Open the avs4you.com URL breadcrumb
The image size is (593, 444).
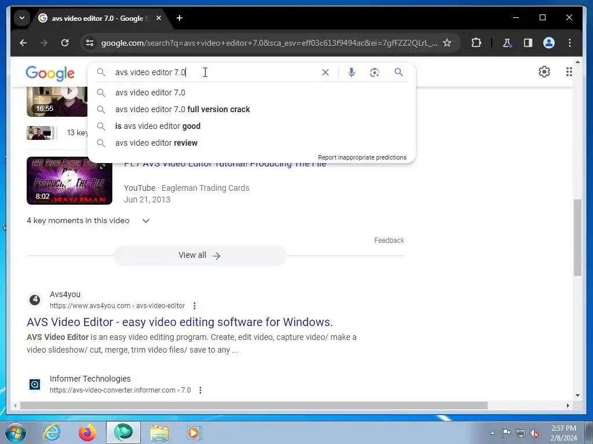coord(117,305)
